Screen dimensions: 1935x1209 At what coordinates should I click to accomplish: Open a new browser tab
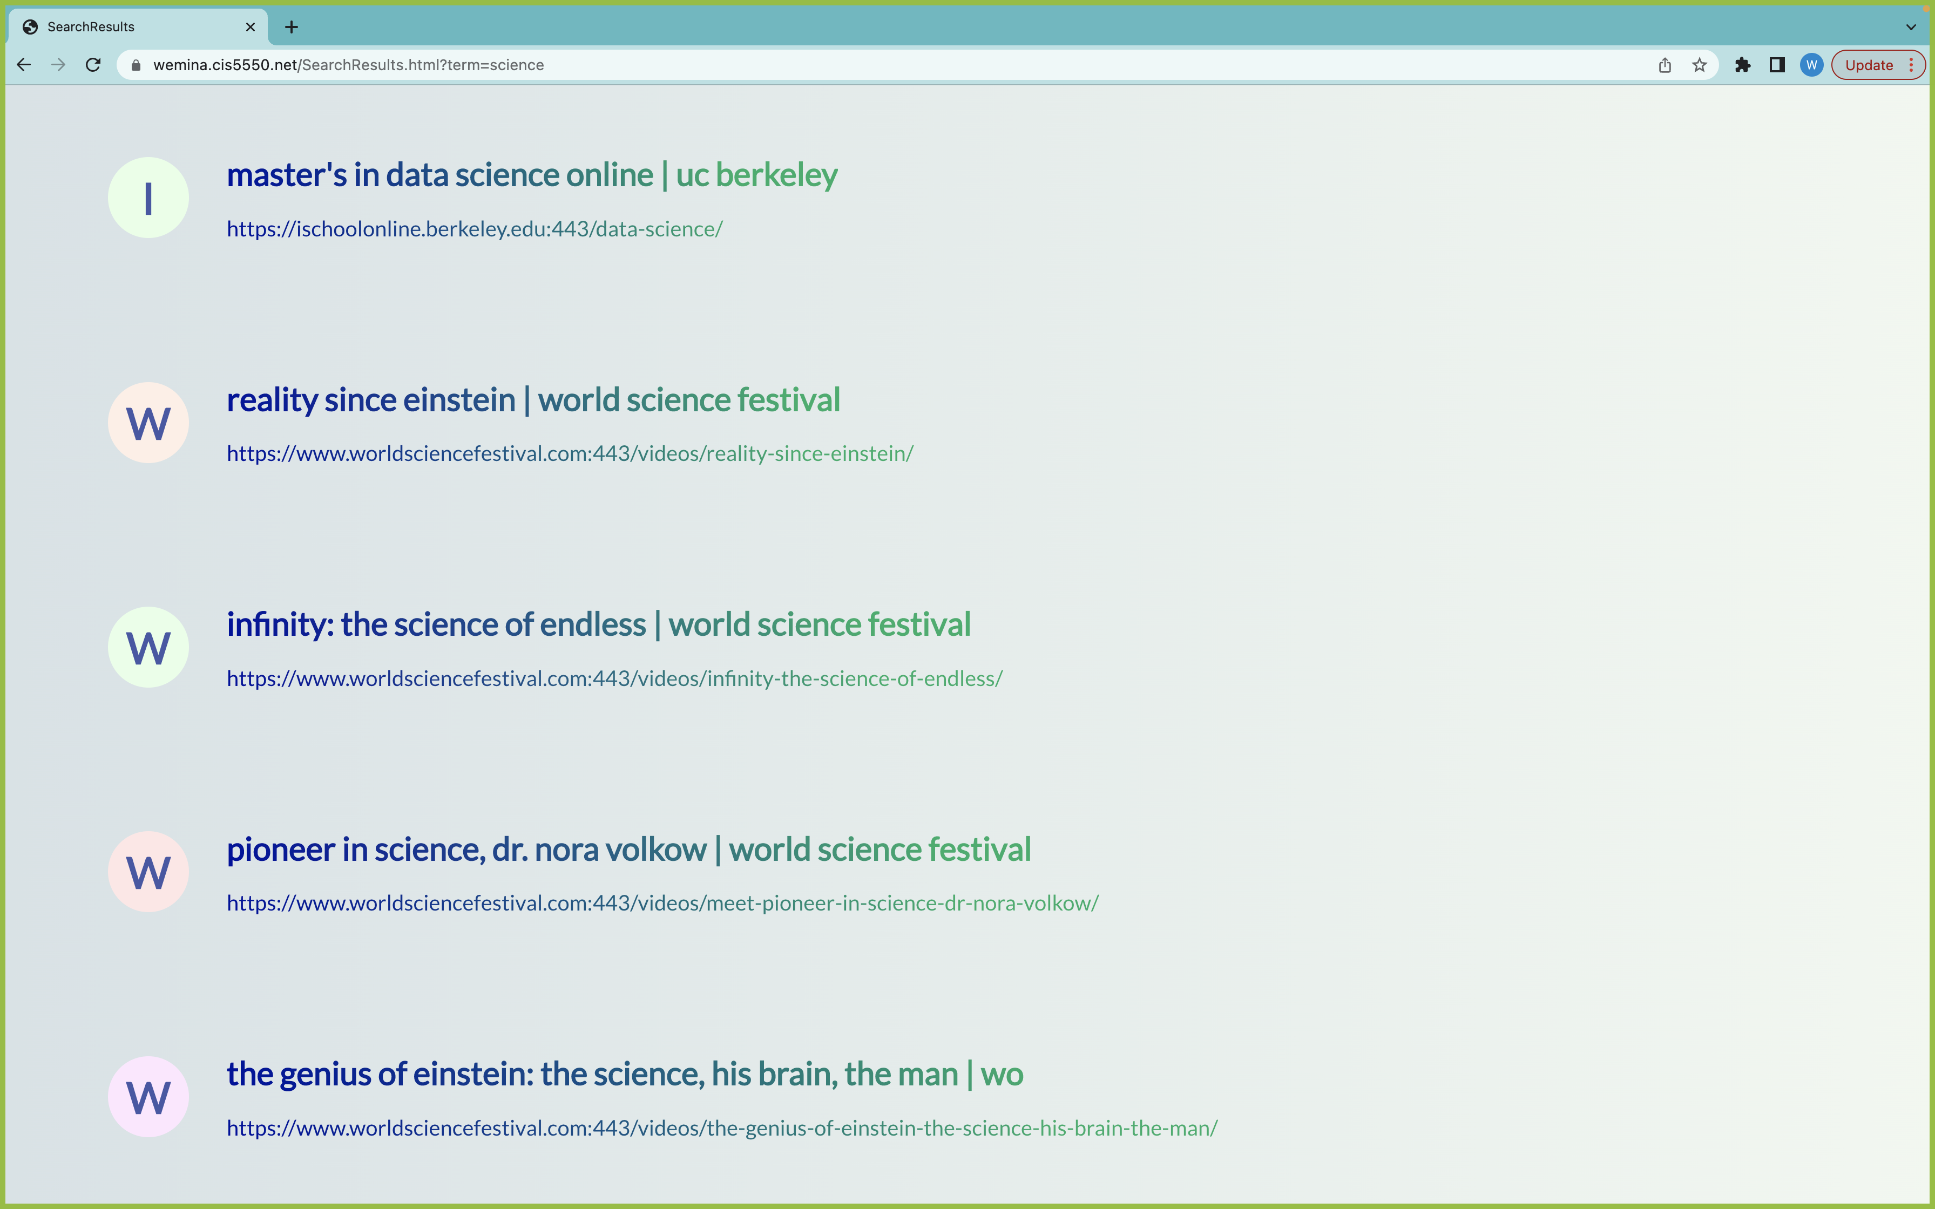point(292,27)
